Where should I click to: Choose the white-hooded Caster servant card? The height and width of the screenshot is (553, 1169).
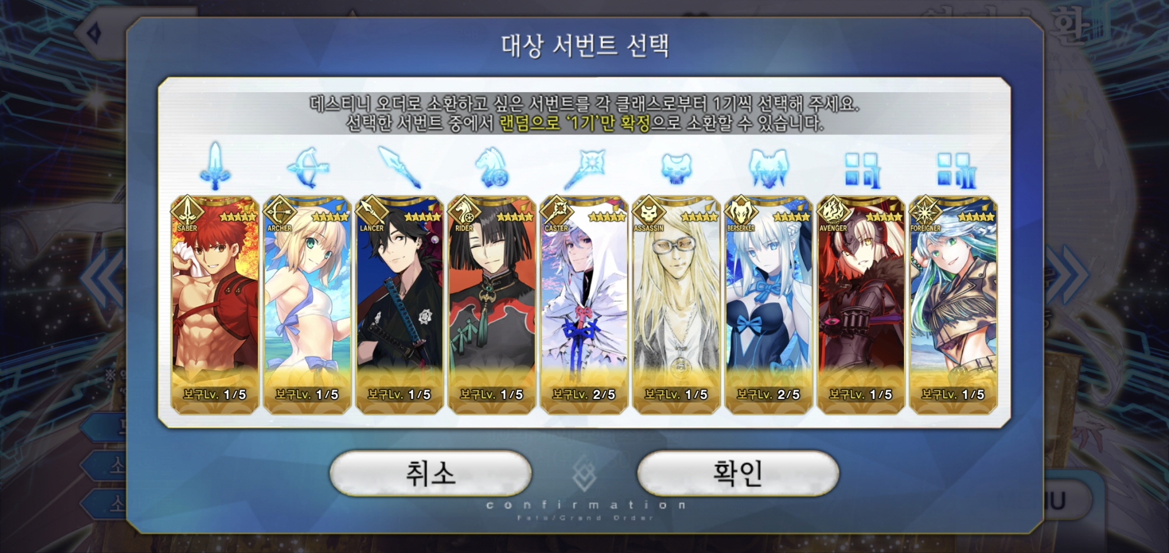[x=584, y=305]
